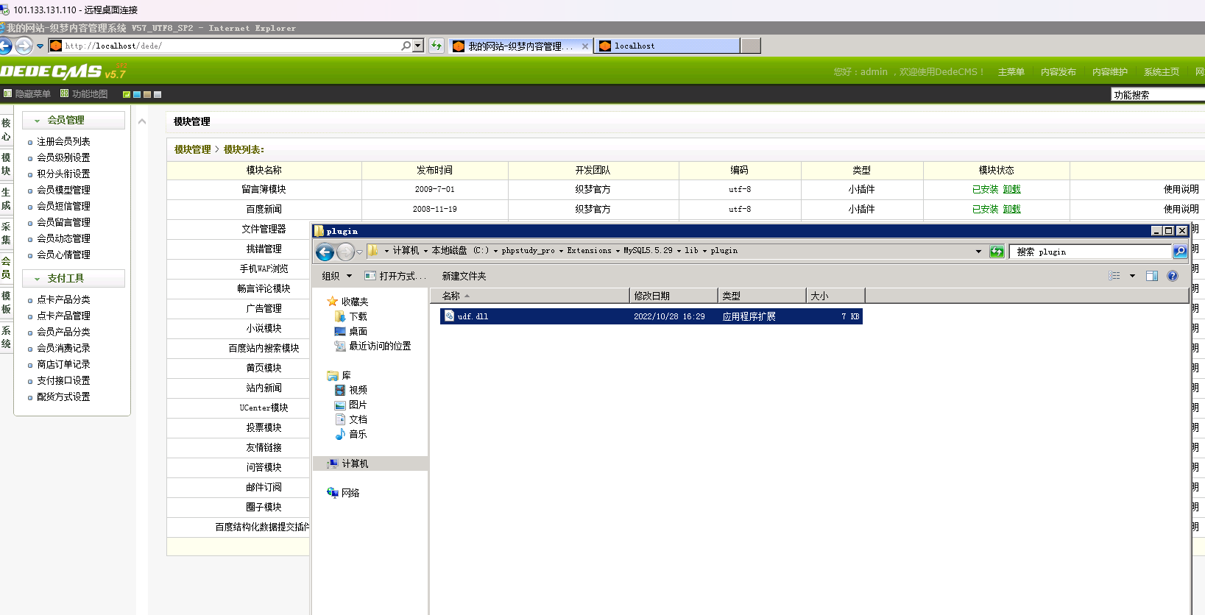Open 内容发布 in top navigation

[x=1058, y=72]
